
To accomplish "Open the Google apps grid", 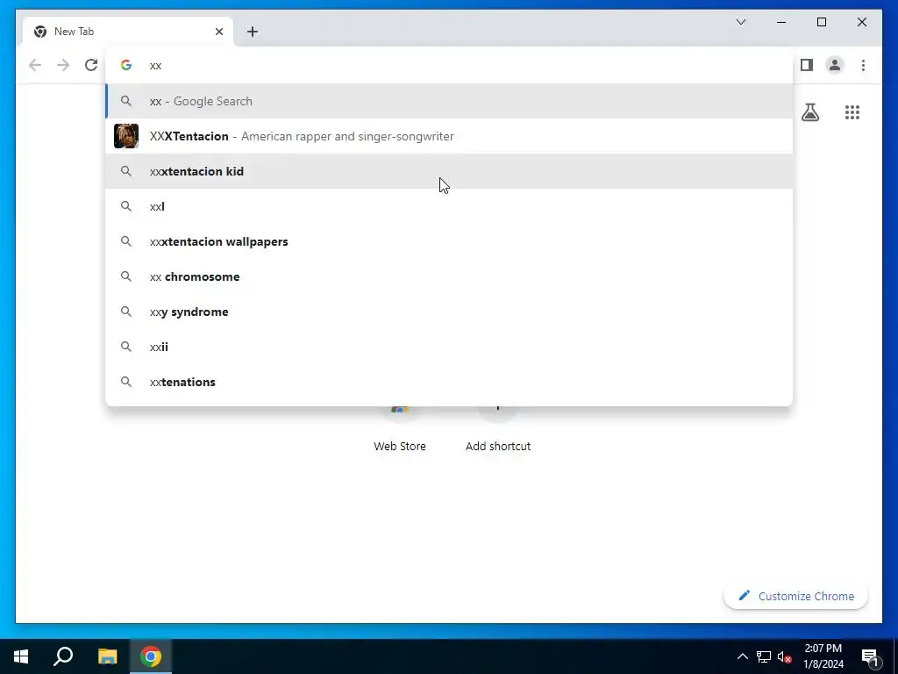I will (x=852, y=112).
